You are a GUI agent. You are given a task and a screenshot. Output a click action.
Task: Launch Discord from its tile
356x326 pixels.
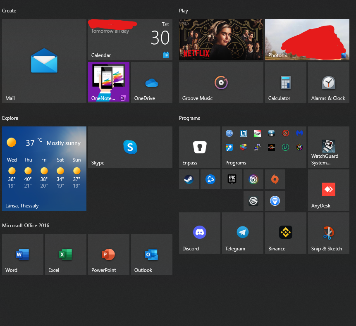tap(200, 233)
